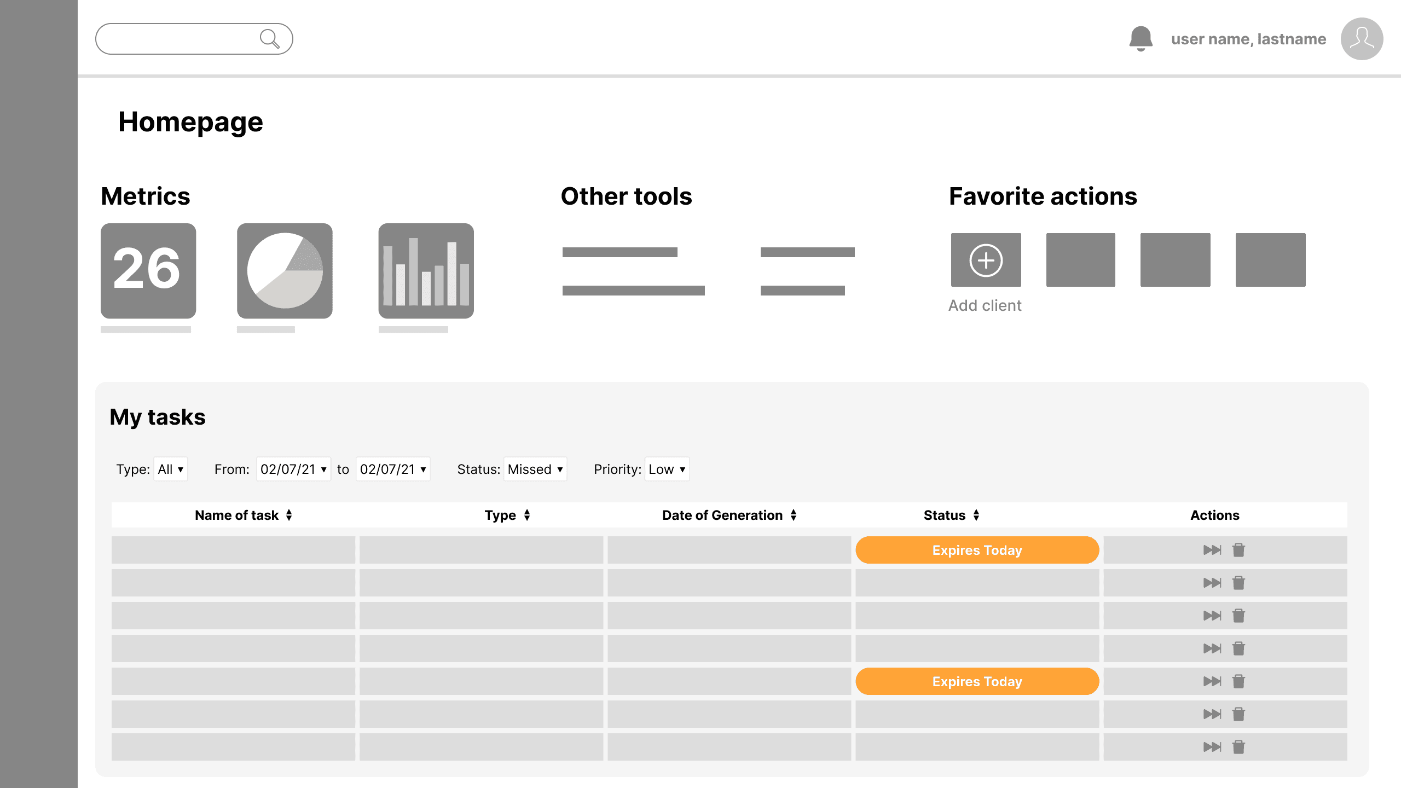
Task: Open the user profile avatar
Action: 1361,39
